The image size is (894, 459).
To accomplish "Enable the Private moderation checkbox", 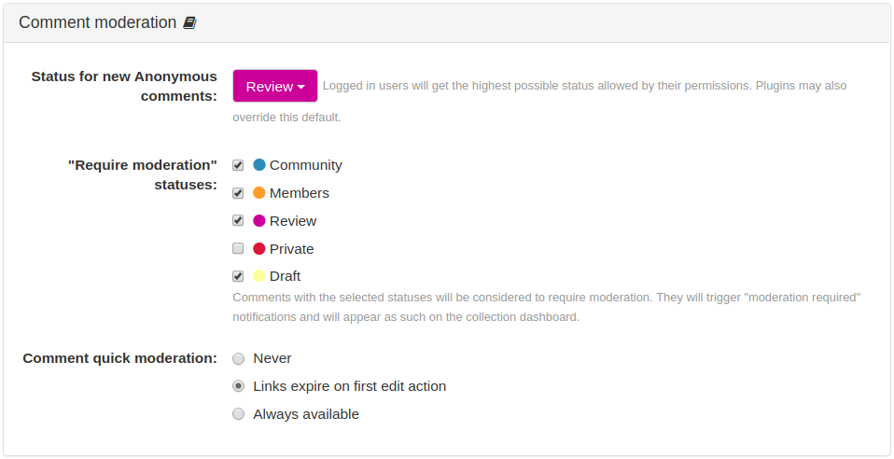I will tap(238, 248).
